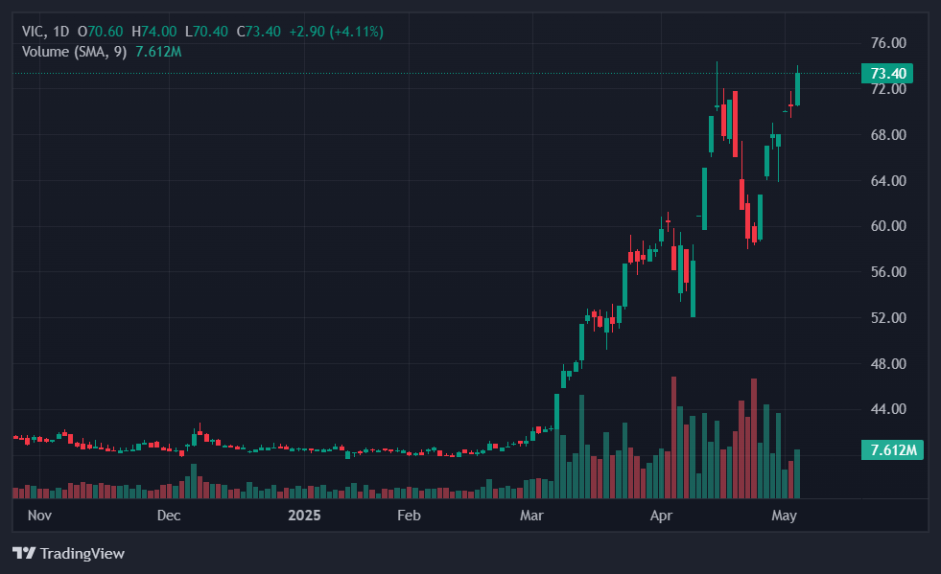Open the TradingView text link
This screenshot has height=574, width=941.
tap(82, 553)
